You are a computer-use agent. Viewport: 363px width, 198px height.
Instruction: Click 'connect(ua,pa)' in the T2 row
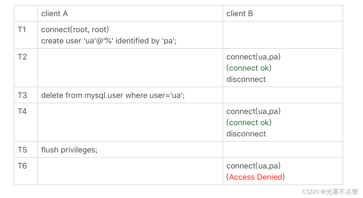pyautogui.click(x=254, y=57)
